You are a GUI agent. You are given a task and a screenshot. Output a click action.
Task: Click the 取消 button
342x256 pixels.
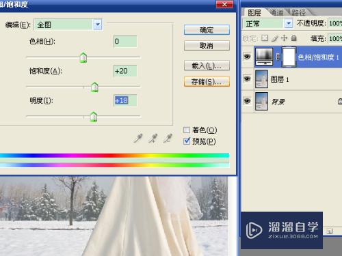pyautogui.click(x=207, y=46)
